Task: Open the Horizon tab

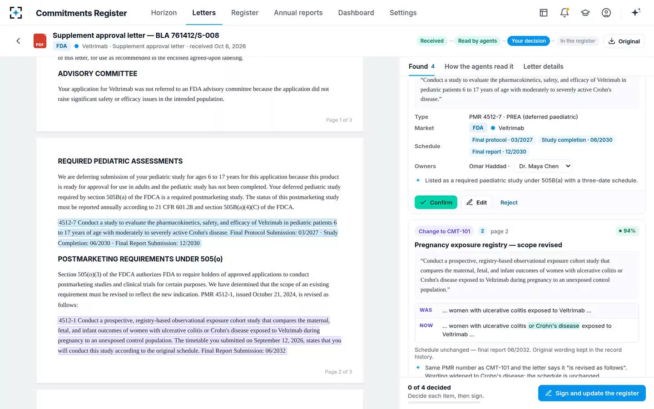Action: coord(164,13)
